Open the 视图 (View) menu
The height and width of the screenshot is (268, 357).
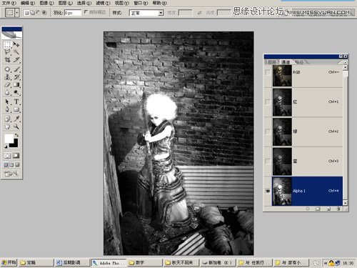[x=122, y=3]
